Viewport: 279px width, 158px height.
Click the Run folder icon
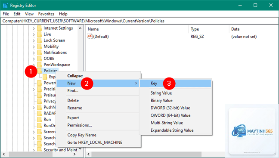40,119
